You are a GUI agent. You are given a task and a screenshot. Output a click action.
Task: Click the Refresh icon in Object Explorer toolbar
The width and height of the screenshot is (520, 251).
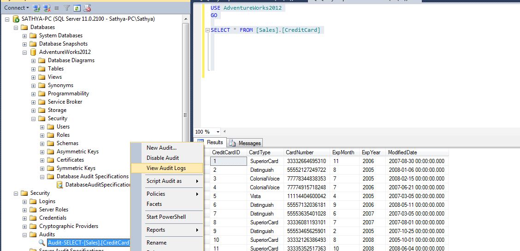tap(77, 8)
